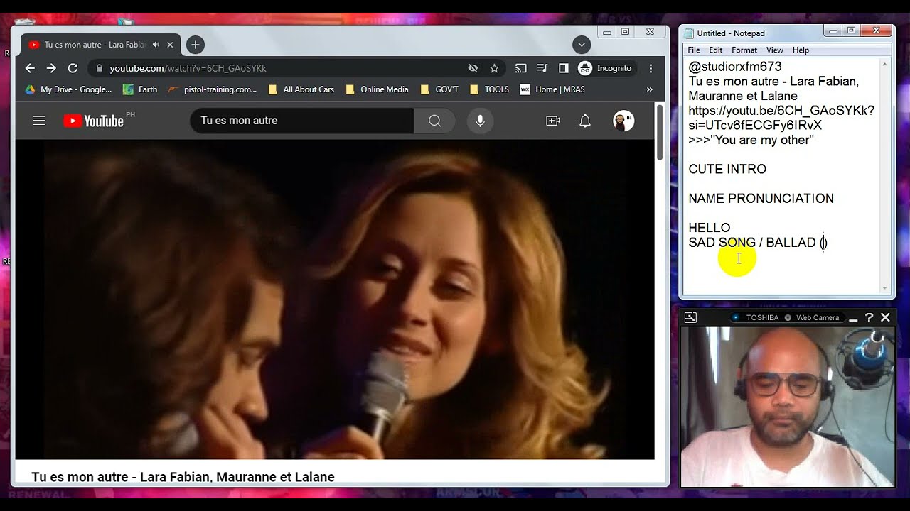Mute tab via speaker icon
Screen dimensions: 910x511
coord(156,45)
